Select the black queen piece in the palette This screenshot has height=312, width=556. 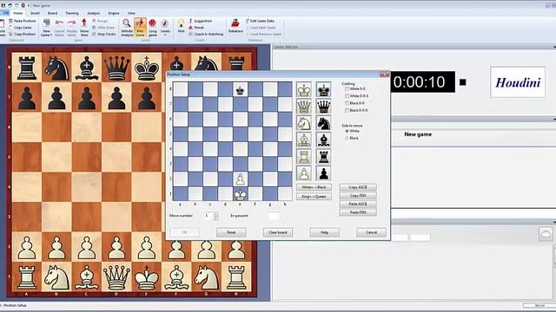(x=323, y=106)
